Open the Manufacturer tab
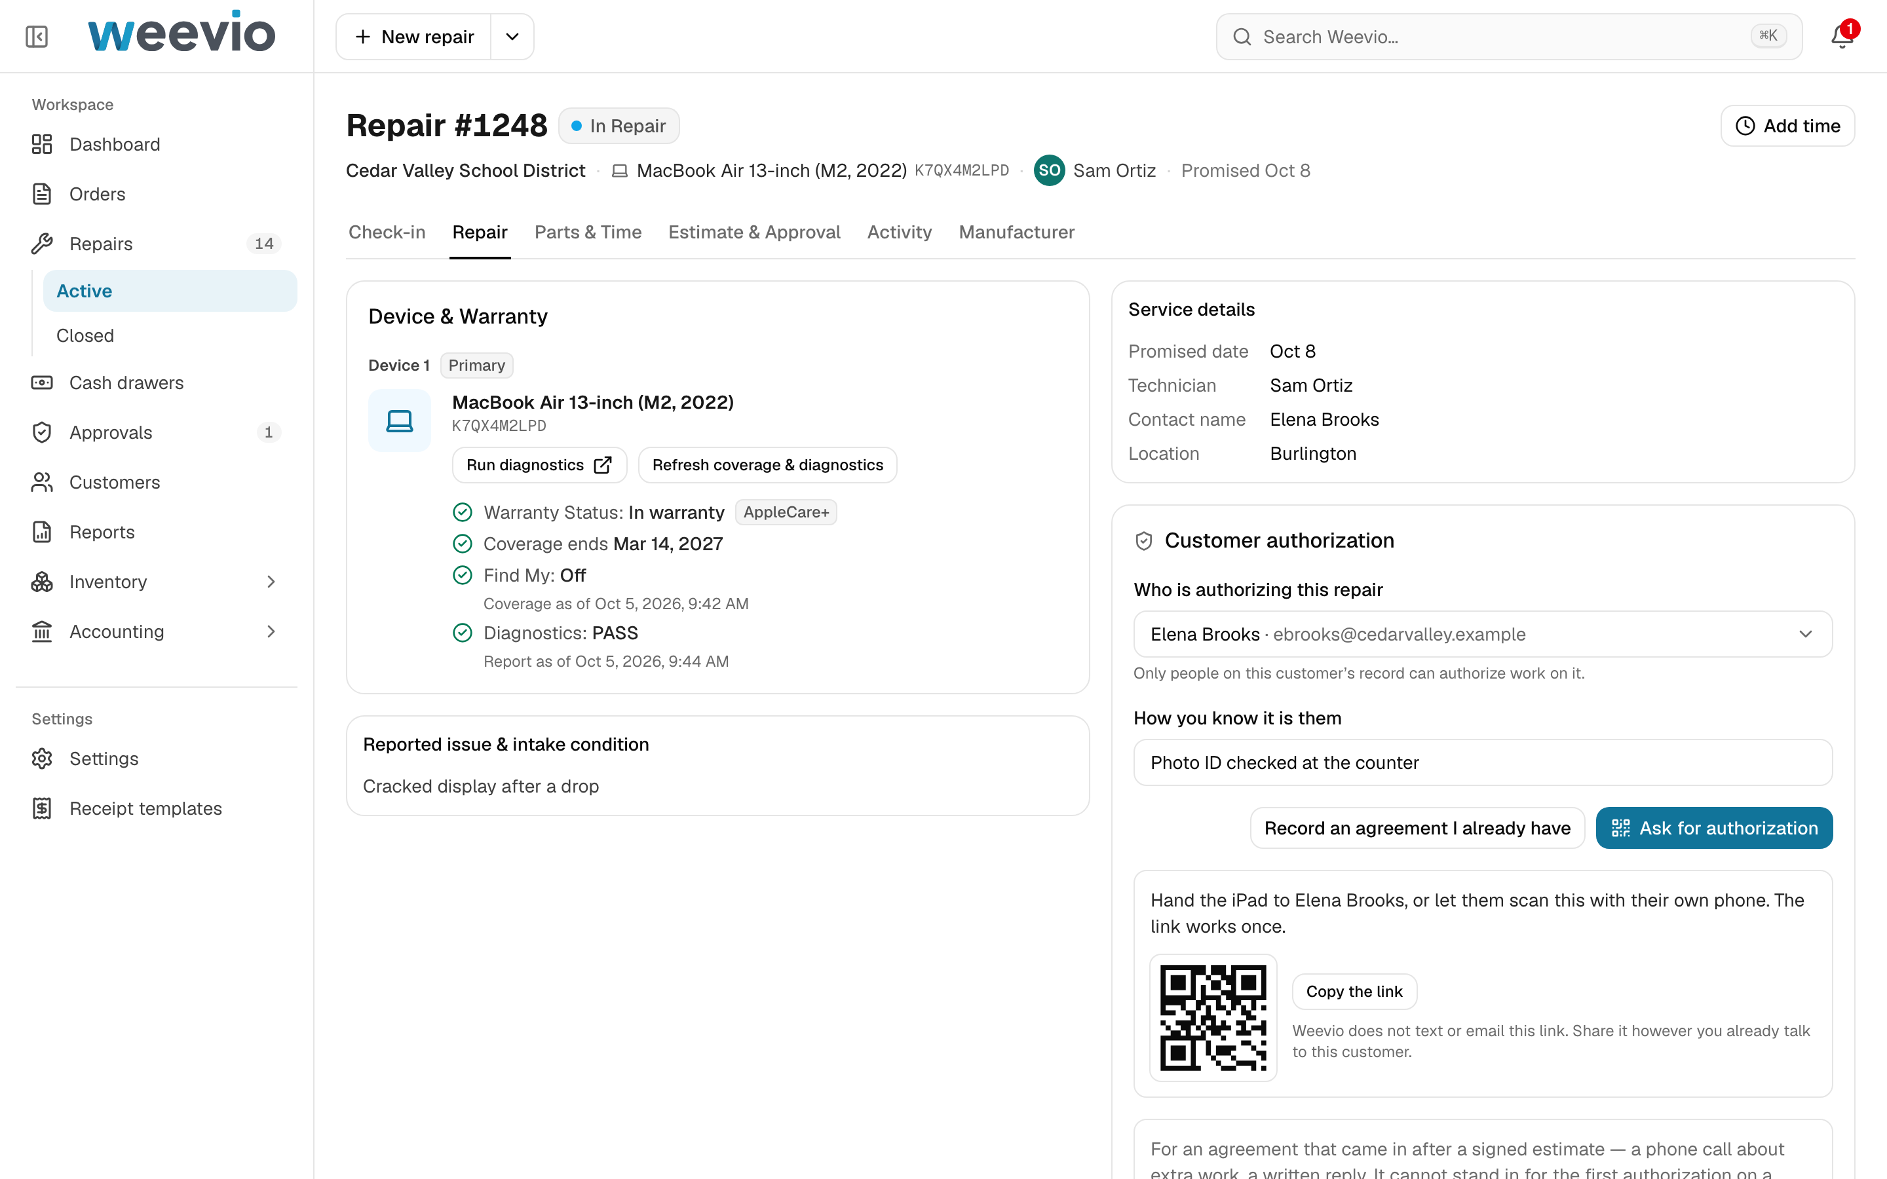 pyautogui.click(x=1016, y=233)
